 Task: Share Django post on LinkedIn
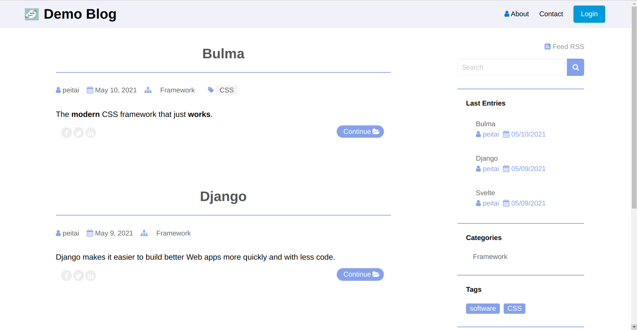point(91,276)
